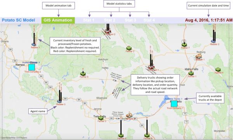Click the Retailer 3 store icon
This screenshot has height=140, width=233.
coord(59,101)
